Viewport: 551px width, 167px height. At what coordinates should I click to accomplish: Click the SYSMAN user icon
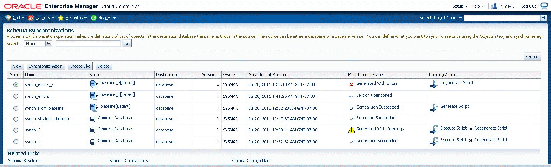tap(494, 6)
